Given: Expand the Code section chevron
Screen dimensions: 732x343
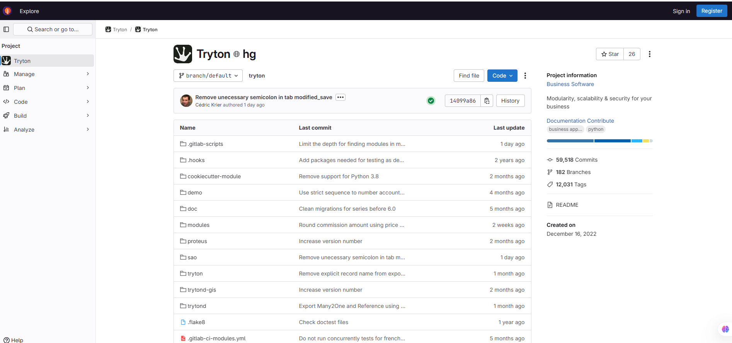Looking at the screenshot, I should point(88,101).
